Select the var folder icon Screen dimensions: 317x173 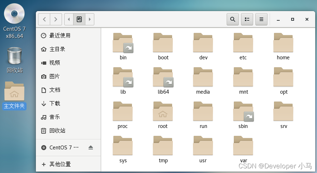243,146
